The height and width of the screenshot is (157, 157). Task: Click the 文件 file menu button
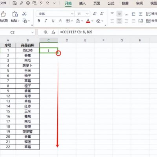(3, 3)
